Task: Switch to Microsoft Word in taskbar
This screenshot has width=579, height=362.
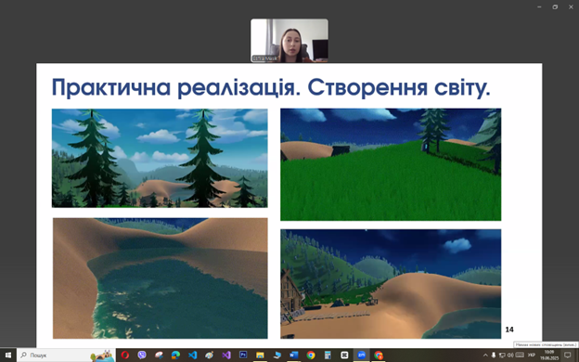Action: (x=294, y=356)
